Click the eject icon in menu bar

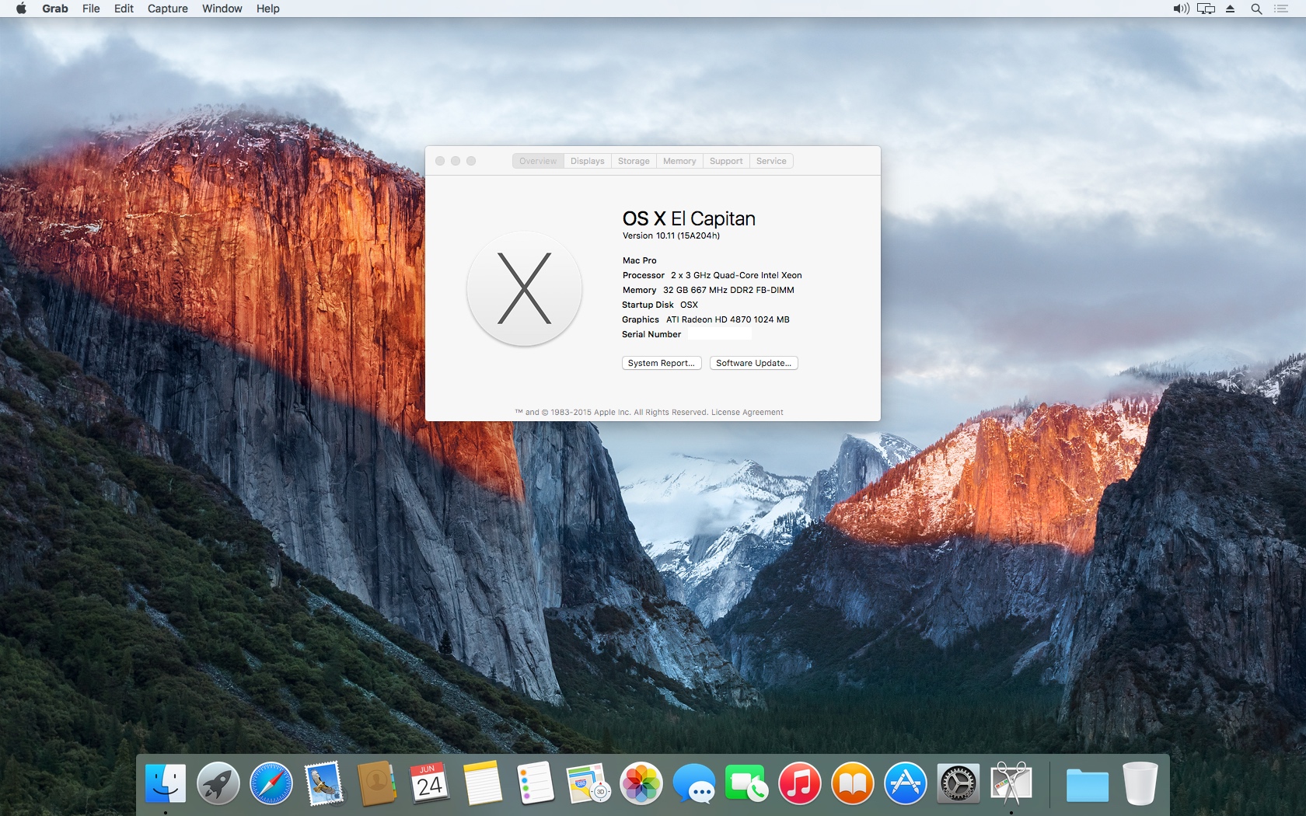coord(1231,9)
